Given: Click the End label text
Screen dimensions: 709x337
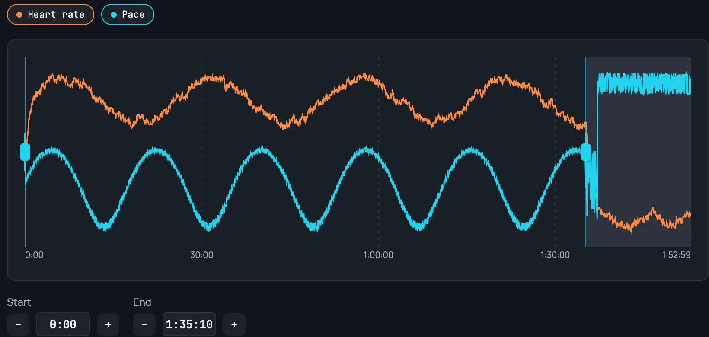Looking at the screenshot, I should 142,302.
